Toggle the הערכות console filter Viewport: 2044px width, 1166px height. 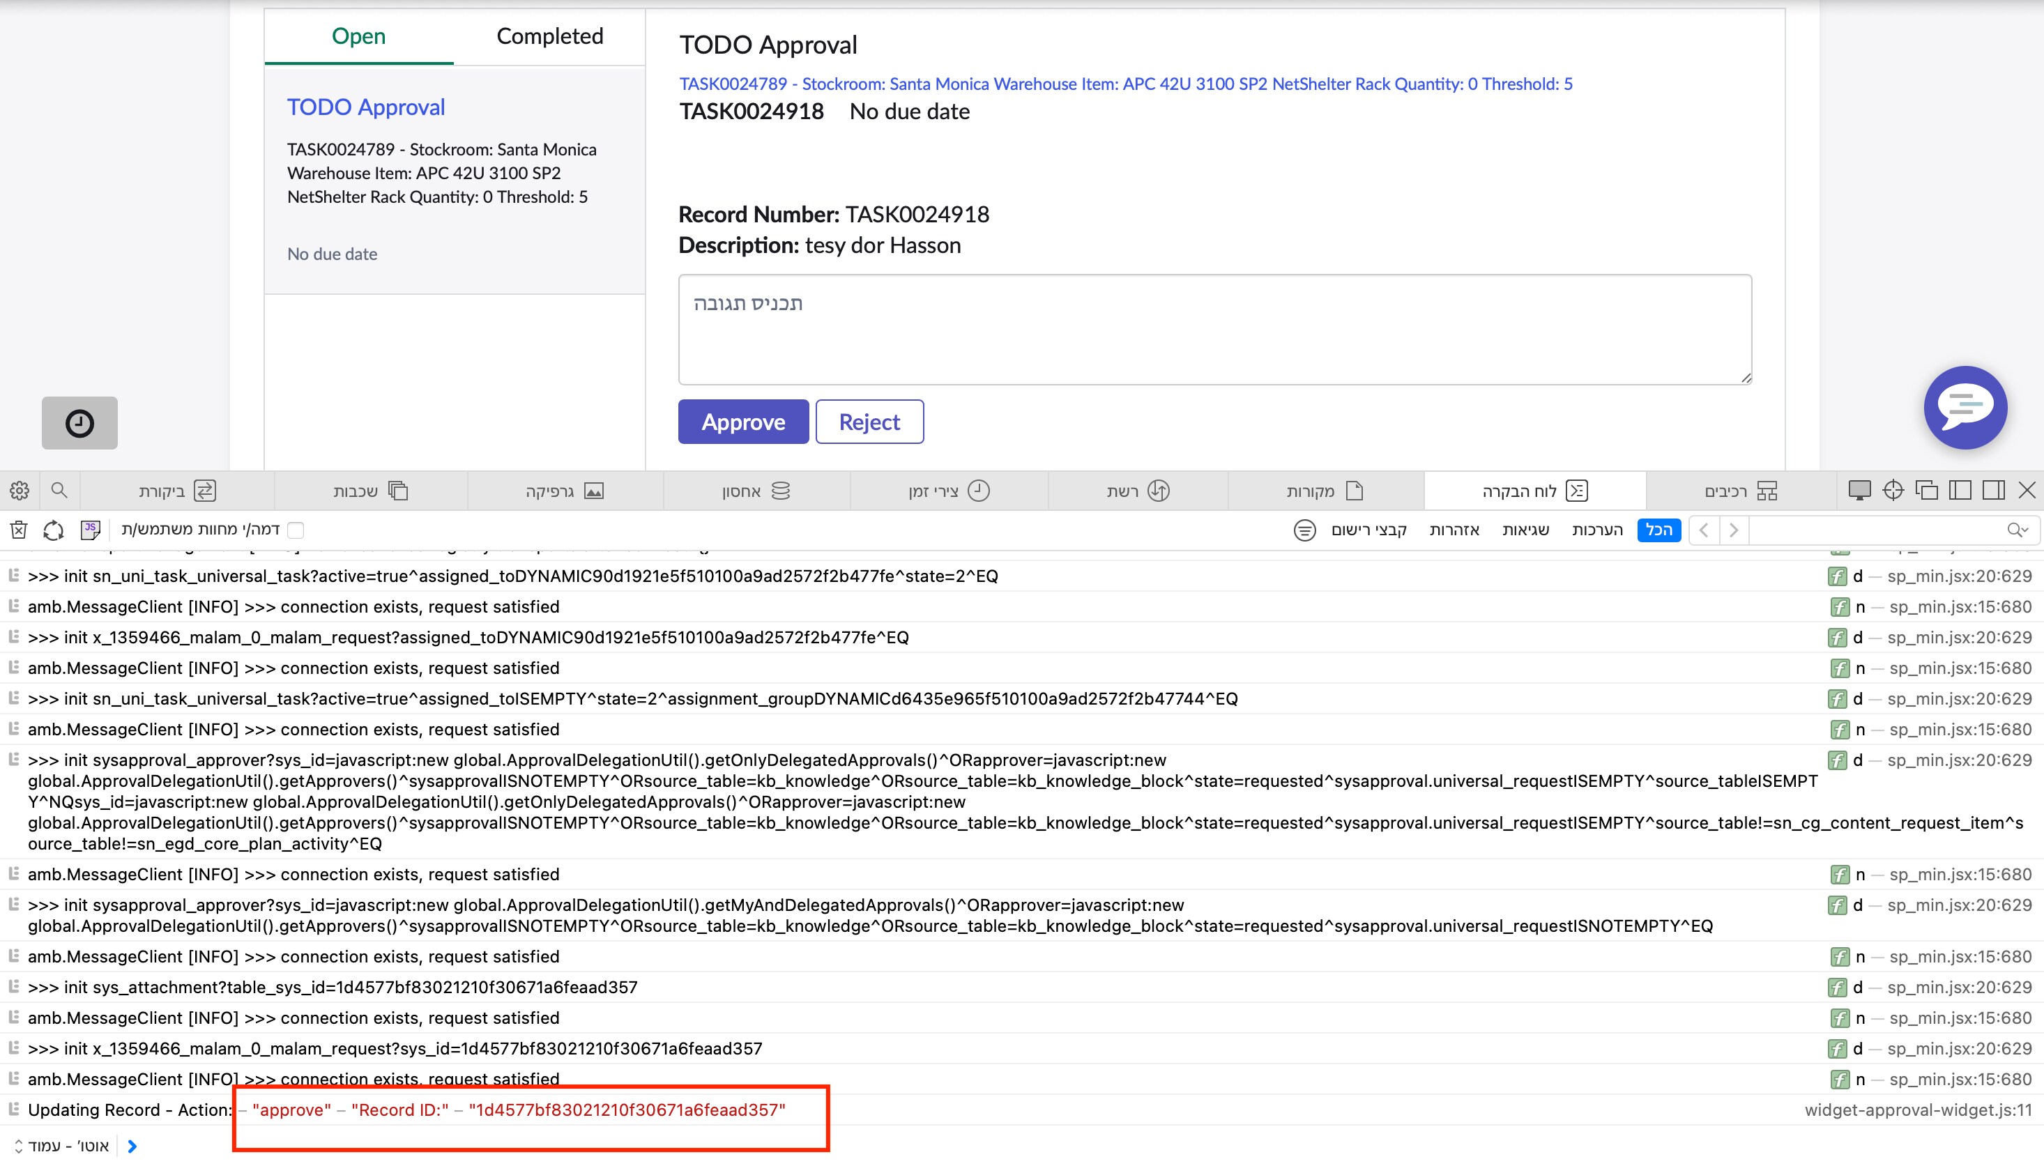tap(1597, 530)
